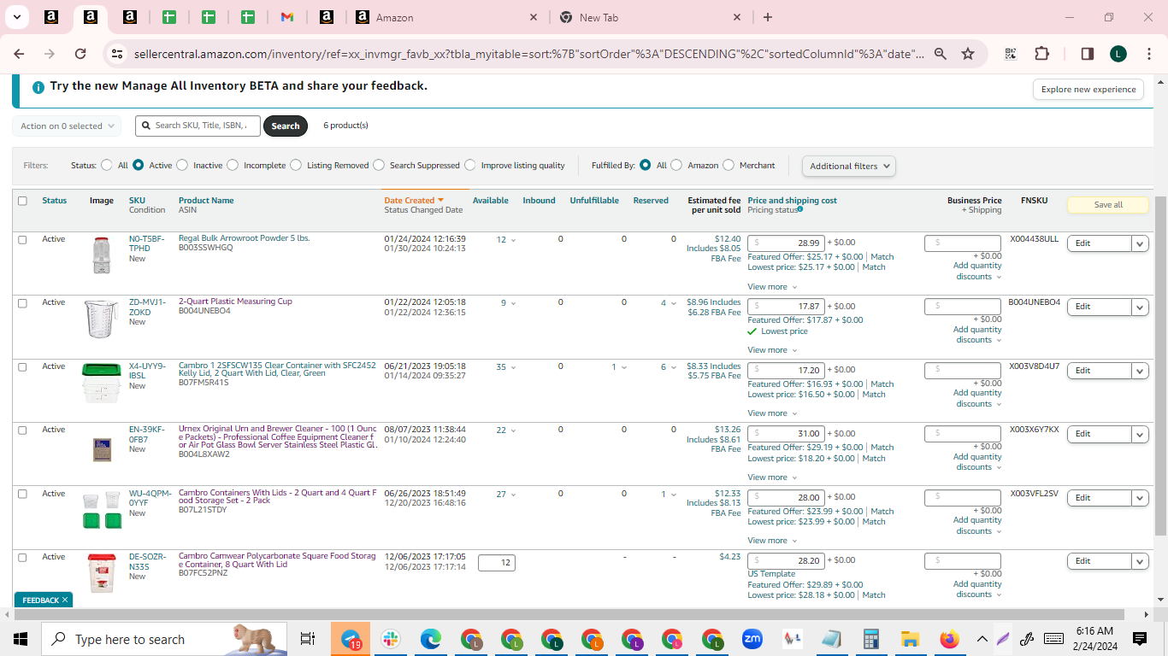Image resolution: width=1168 pixels, height=656 pixels.
Task: Click Explore new experience button
Action: pos(1088,89)
